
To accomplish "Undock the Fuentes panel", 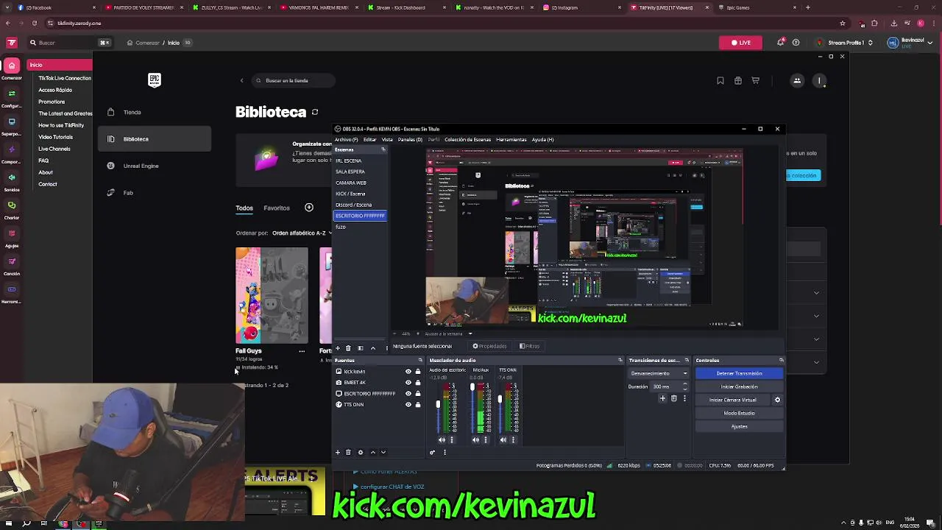I will [x=420, y=361].
